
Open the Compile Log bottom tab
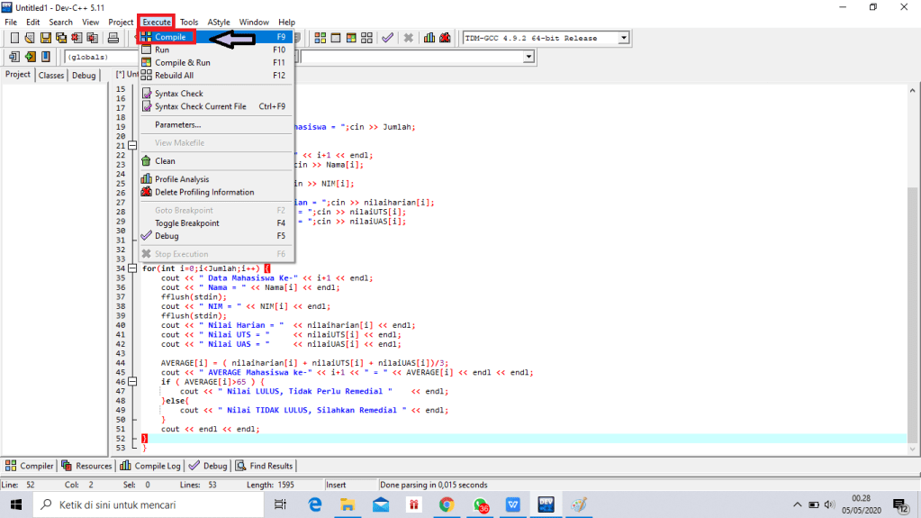(151, 466)
